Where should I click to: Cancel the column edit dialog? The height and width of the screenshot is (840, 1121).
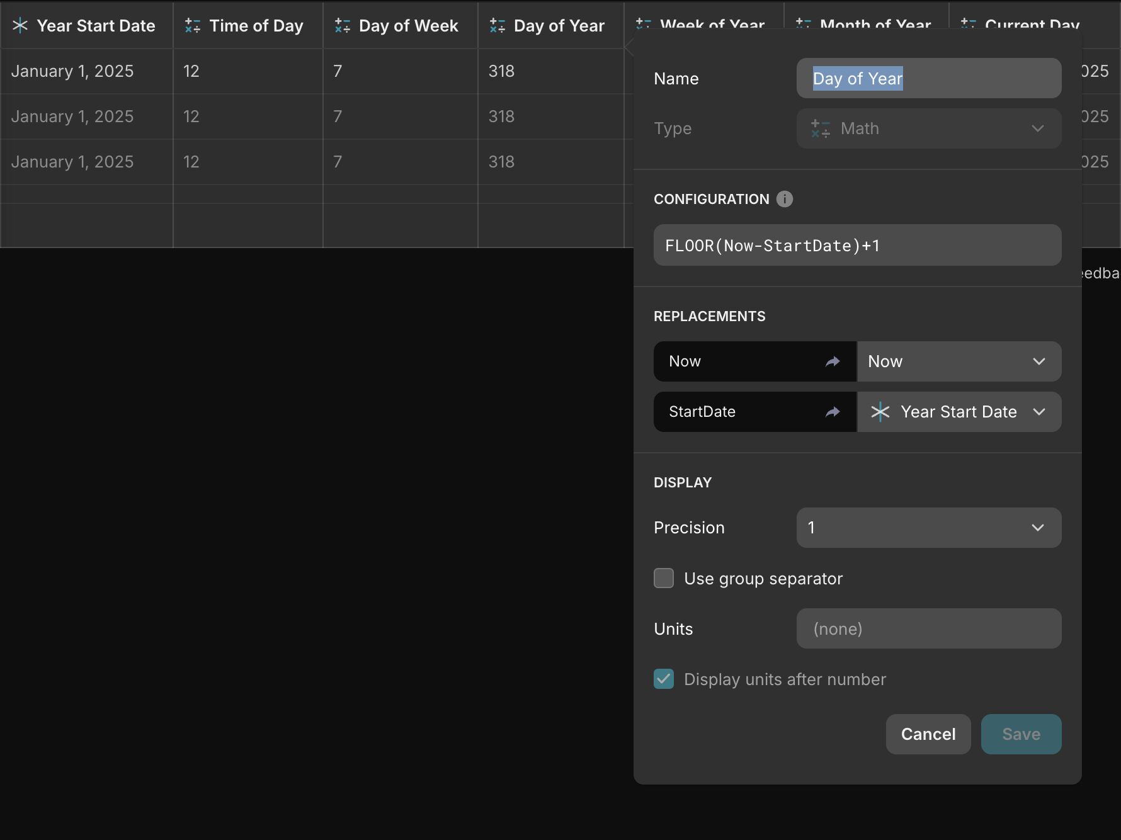click(x=928, y=734)
